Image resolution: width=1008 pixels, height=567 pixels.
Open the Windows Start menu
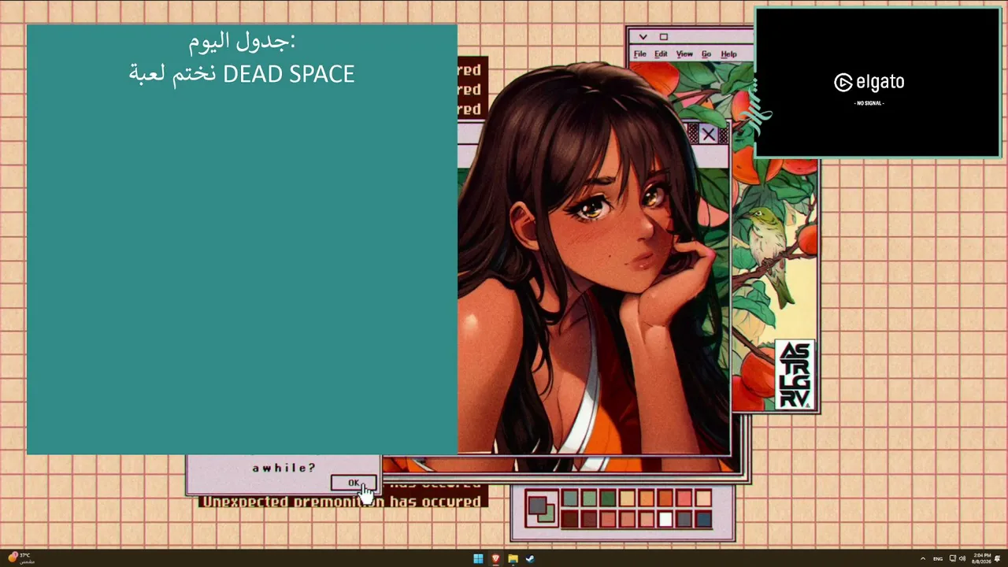(478, 559)
